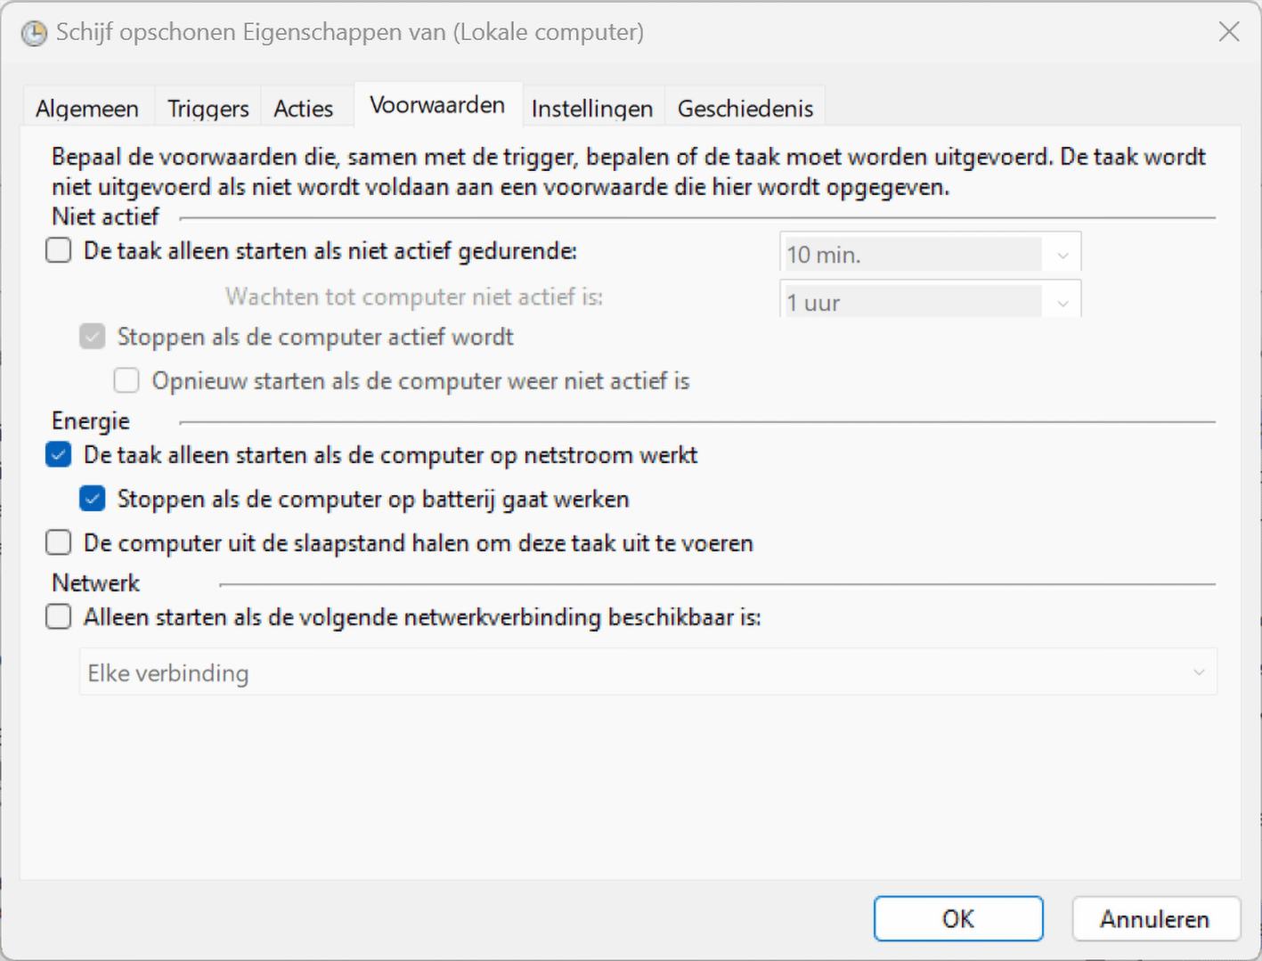
Task: Enable waking computer from slaapstand checkbox
Action: (59, 542)
